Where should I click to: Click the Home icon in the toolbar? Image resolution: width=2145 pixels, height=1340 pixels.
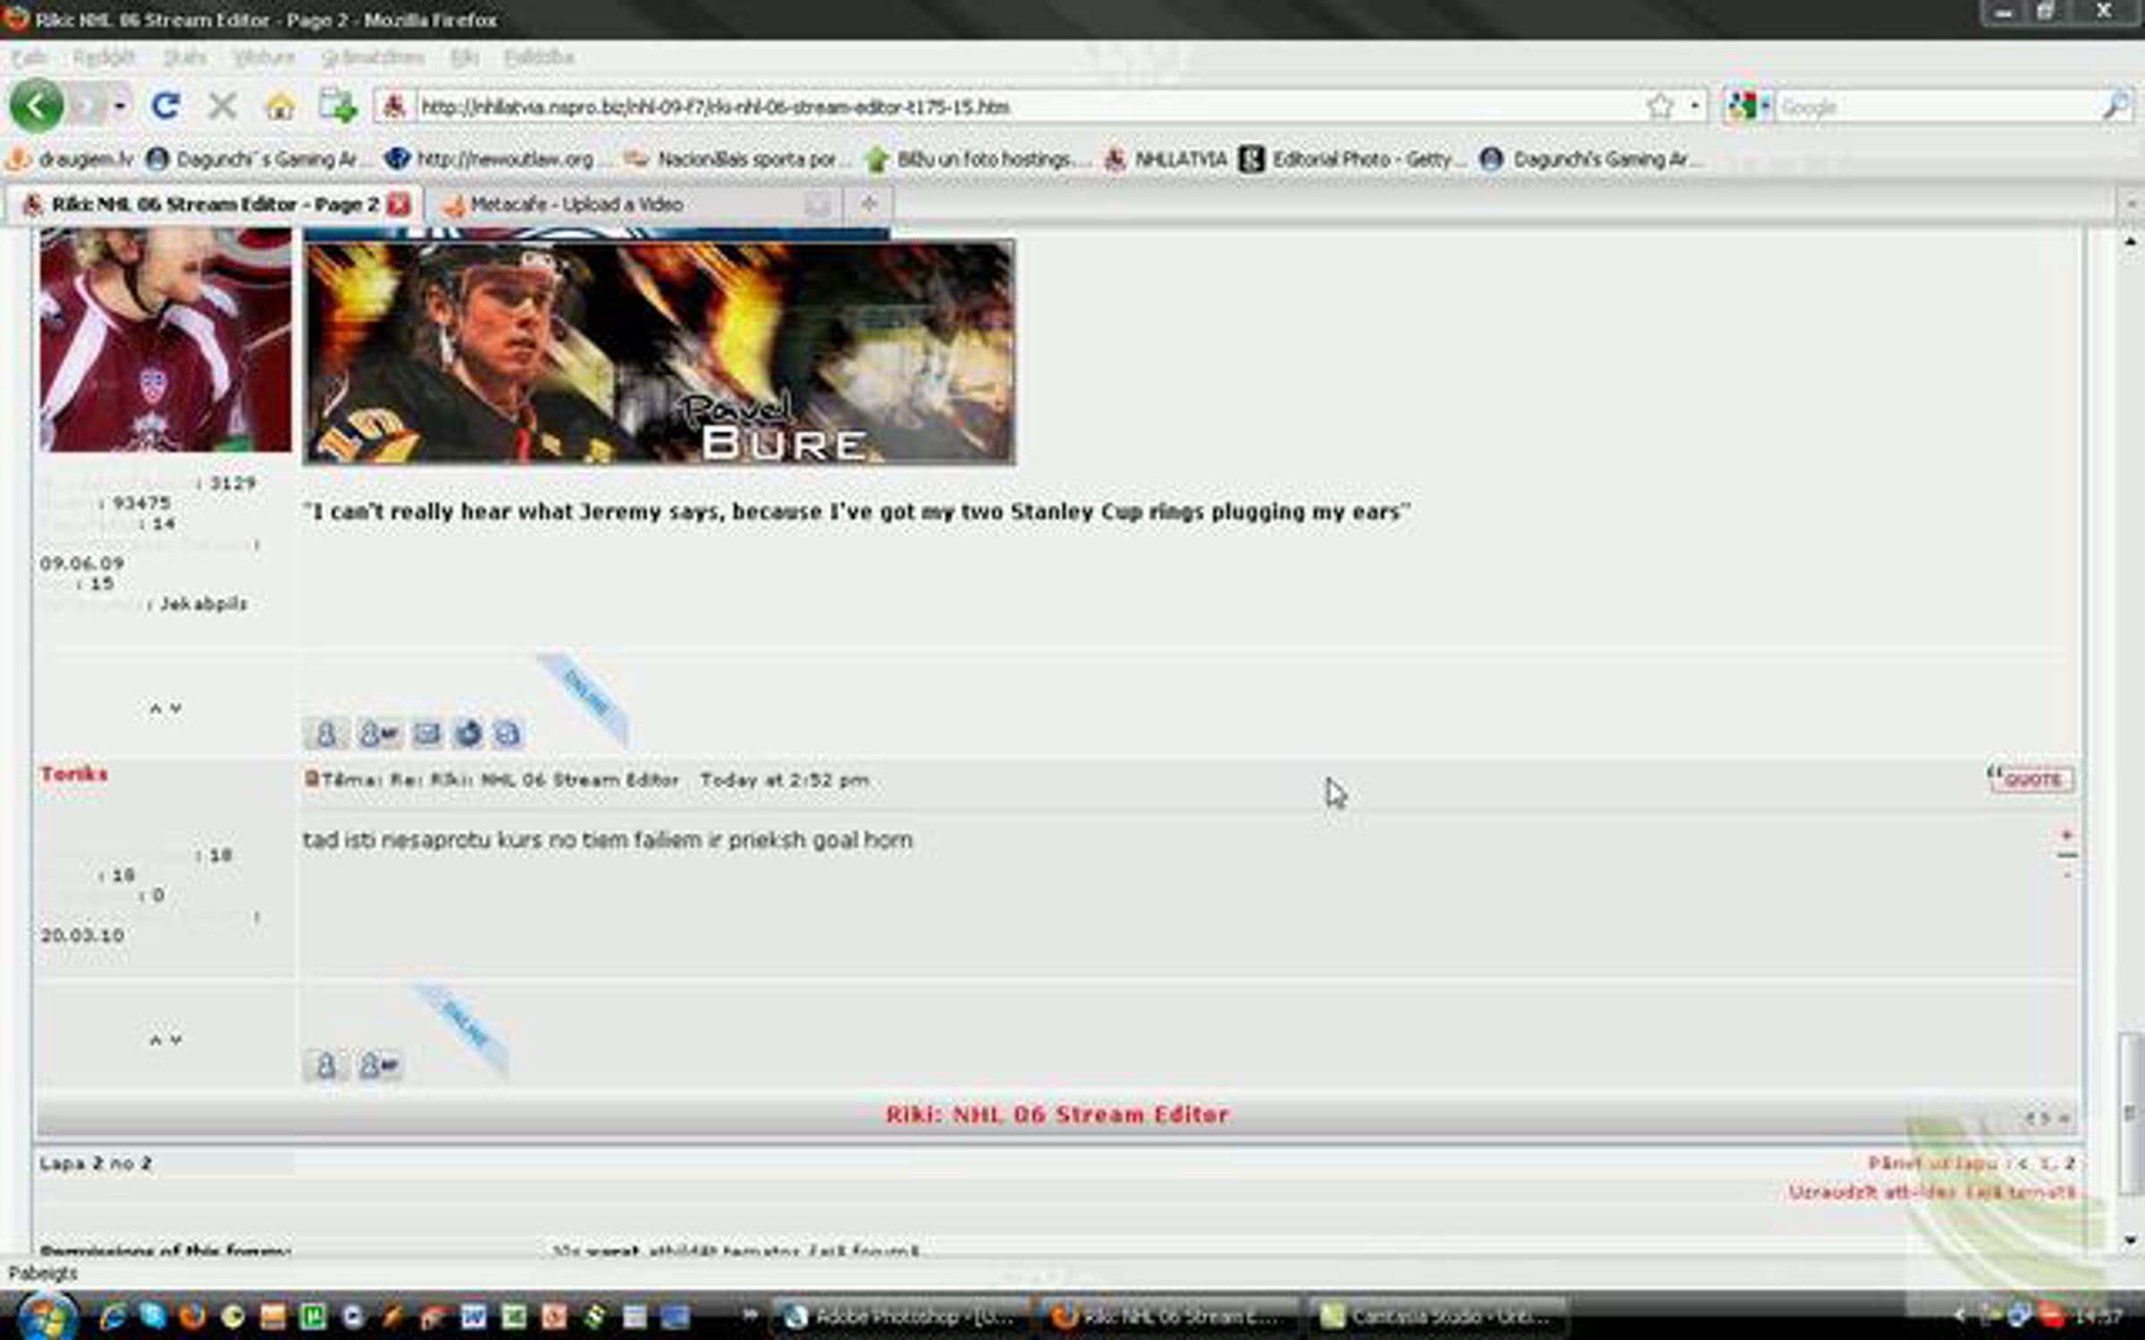281,107
